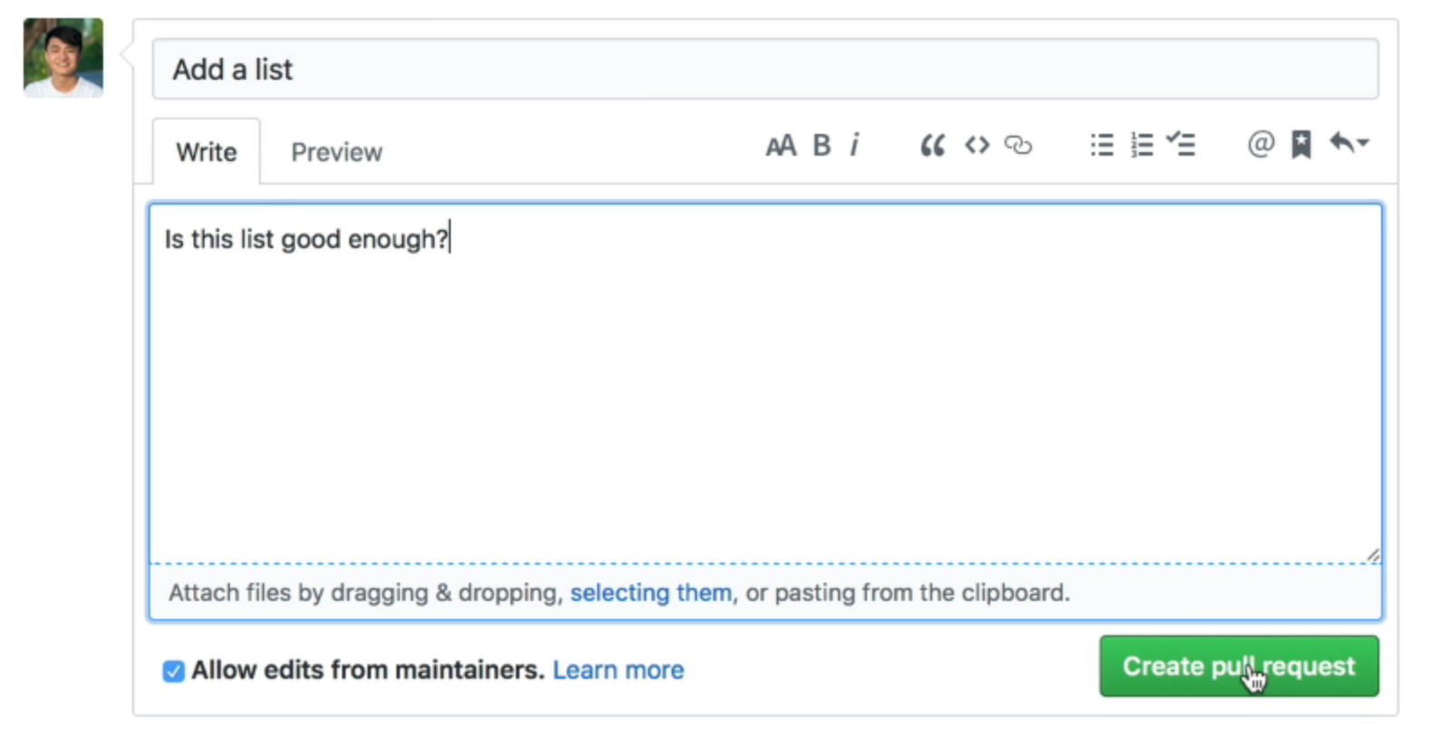This screenshot has width=1430, height=742.
Task: Reference an issue with bookmark icon
Action: tap(1301, 144)
